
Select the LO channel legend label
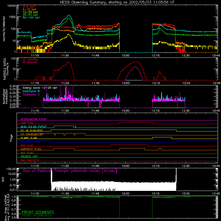pos(30,59)
